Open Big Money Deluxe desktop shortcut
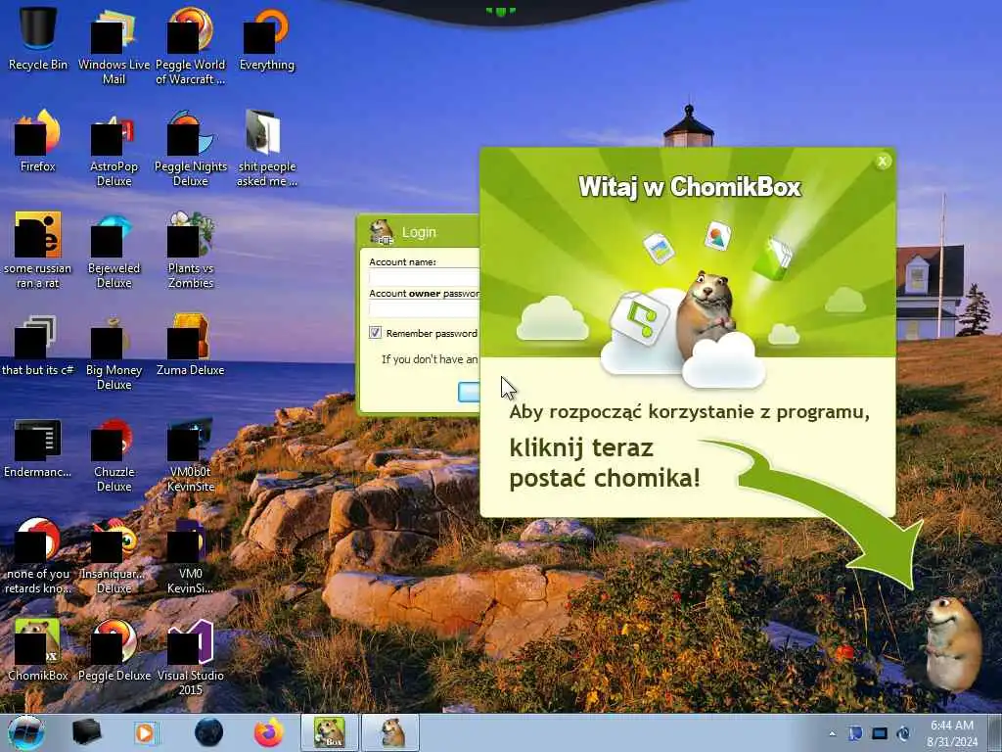 [114, 351]
